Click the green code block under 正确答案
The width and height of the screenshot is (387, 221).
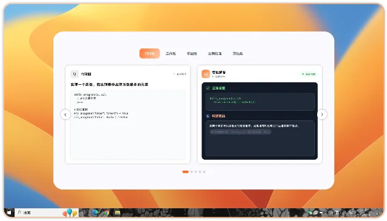pos(260,102)
